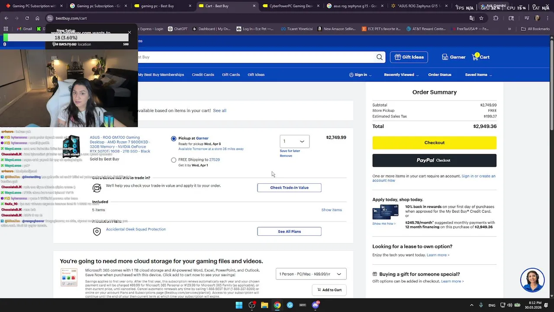Open extensions puzzle icon
554x312 pixels.
(x=496, y=18)
